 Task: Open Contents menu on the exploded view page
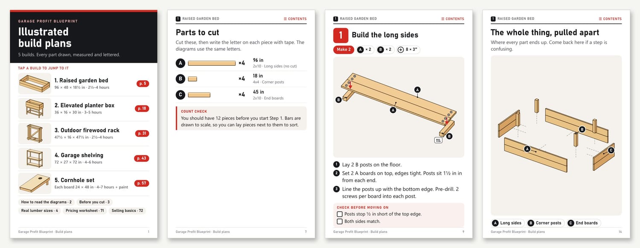pyautogui.click(x=610, y=19)
